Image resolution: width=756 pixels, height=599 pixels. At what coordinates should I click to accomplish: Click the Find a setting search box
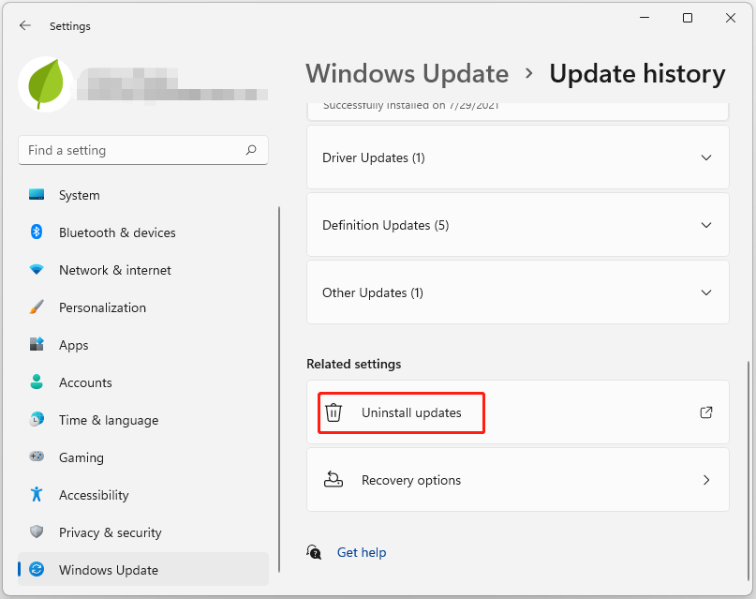[133, 150]
